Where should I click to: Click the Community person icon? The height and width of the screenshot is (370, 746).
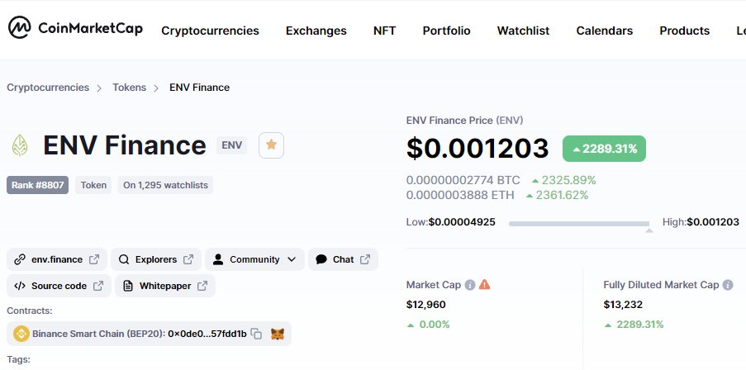click(x=218, y=259)
